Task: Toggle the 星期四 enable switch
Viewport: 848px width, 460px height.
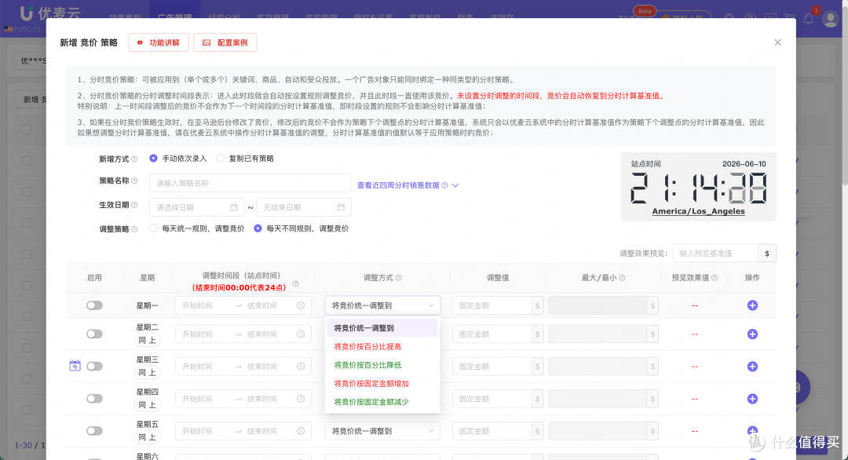Action: click(x=95, y=399)
